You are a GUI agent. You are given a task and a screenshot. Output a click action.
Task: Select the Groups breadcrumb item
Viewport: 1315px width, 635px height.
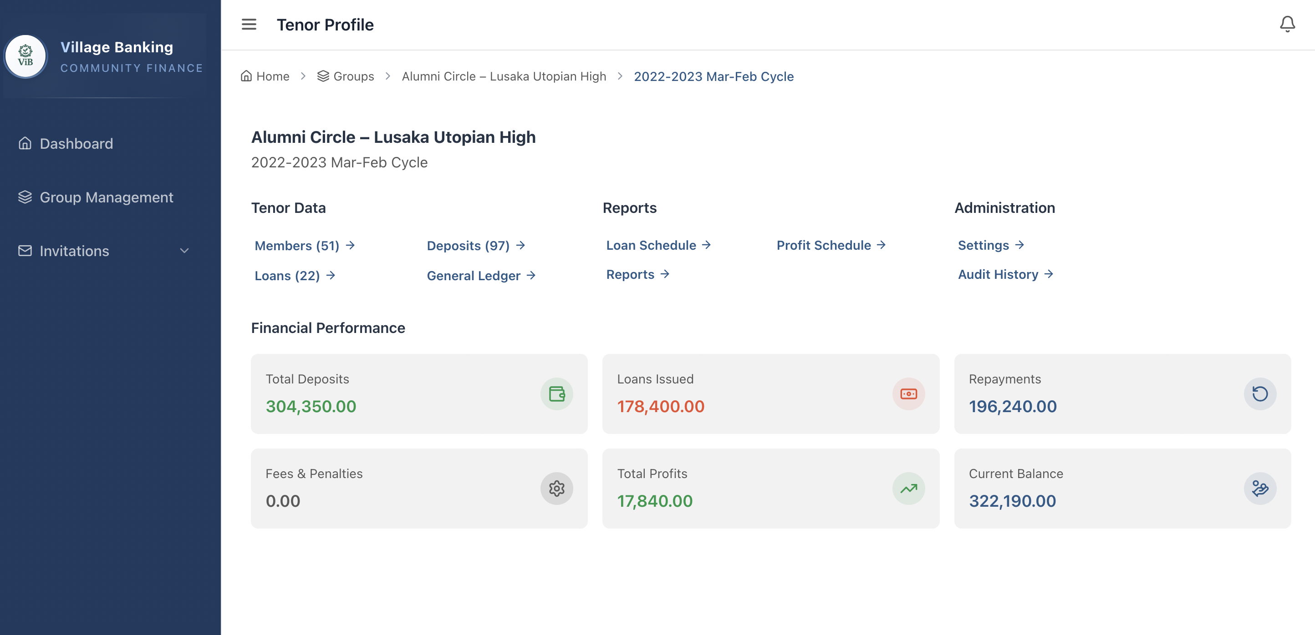[x=353, y=76]
